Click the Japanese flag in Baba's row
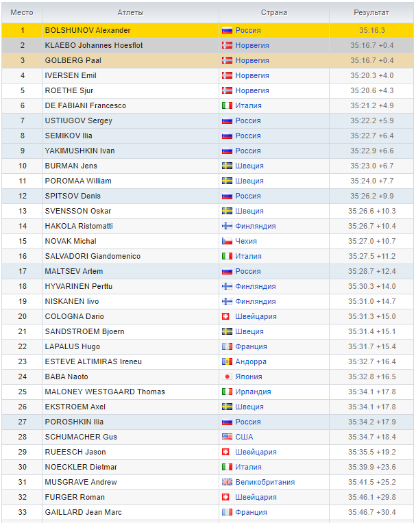 [x=227, y=377]
